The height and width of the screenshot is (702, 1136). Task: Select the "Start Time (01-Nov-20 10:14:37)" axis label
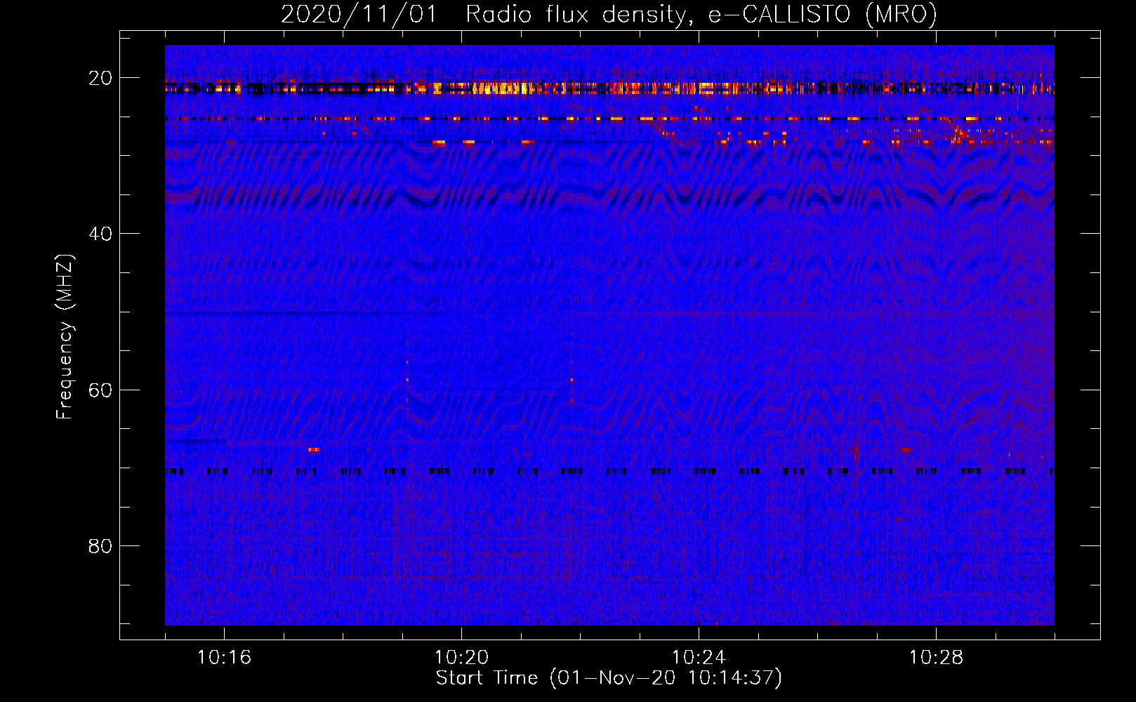coord(609,678)
